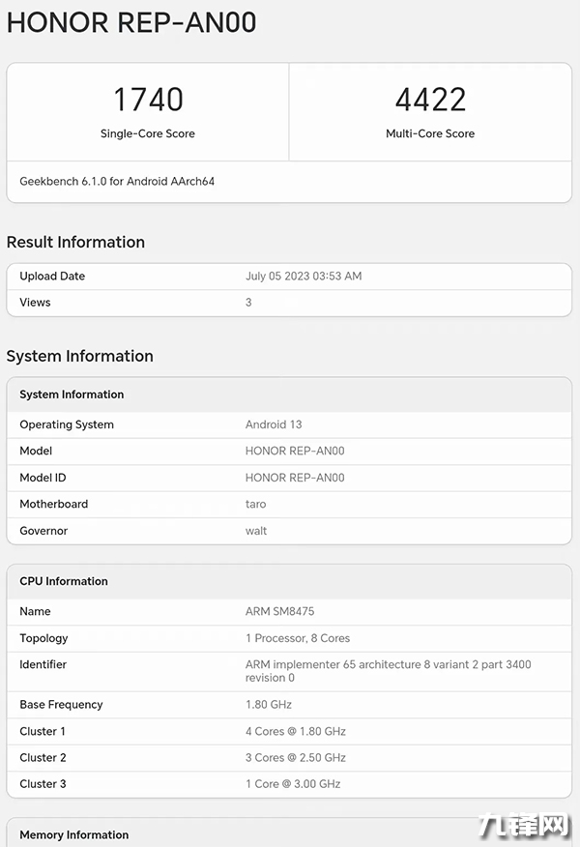This screenshot has width=580, height=847.
Task: Click the Geekbench 6.1.0 for Android text
Action: tap(117, 181)
